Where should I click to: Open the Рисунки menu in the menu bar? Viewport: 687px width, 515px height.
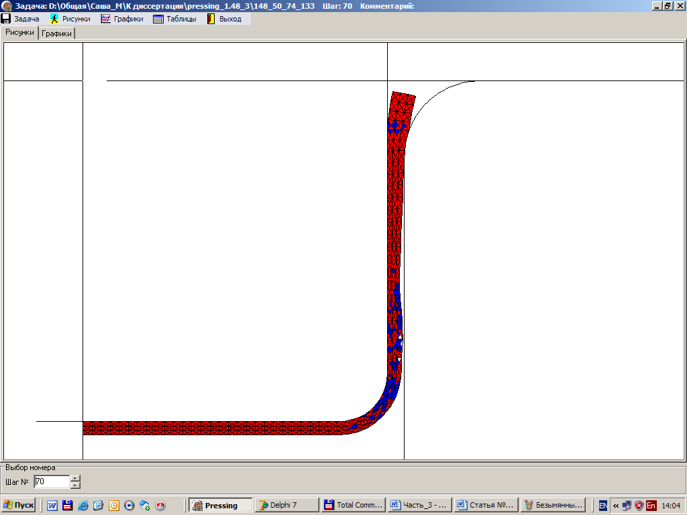point(70,19)
